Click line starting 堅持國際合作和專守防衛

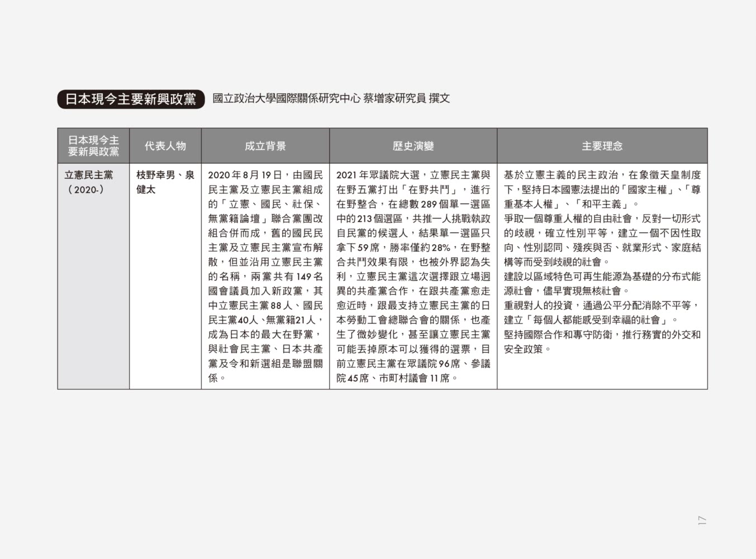click(602, 335)
